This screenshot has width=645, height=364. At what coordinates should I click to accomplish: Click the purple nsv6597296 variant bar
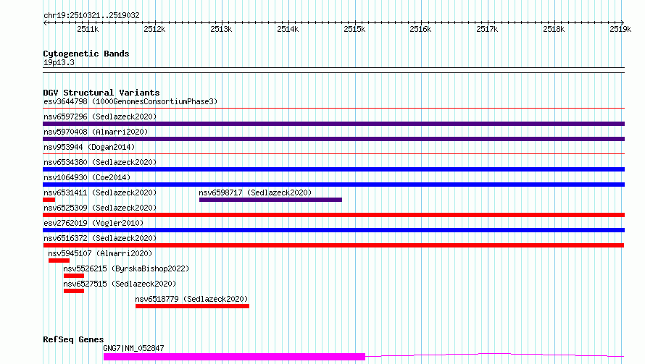click(333, 124)
